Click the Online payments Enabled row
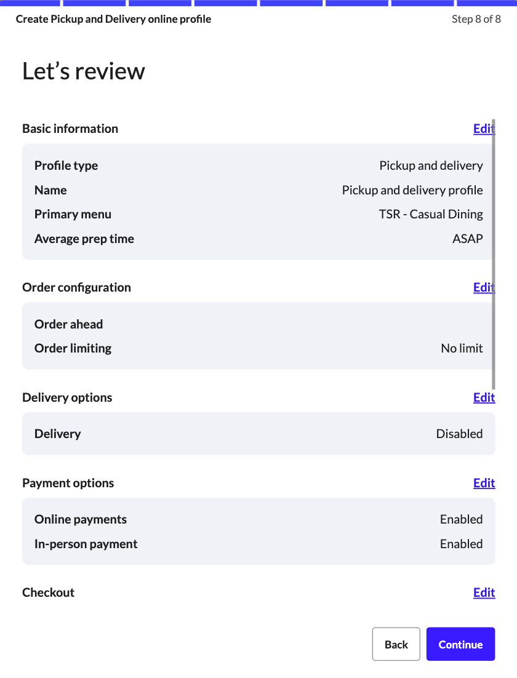Viewport: 517px width, 678px height. pyautogui.click(x=258, y=519)
